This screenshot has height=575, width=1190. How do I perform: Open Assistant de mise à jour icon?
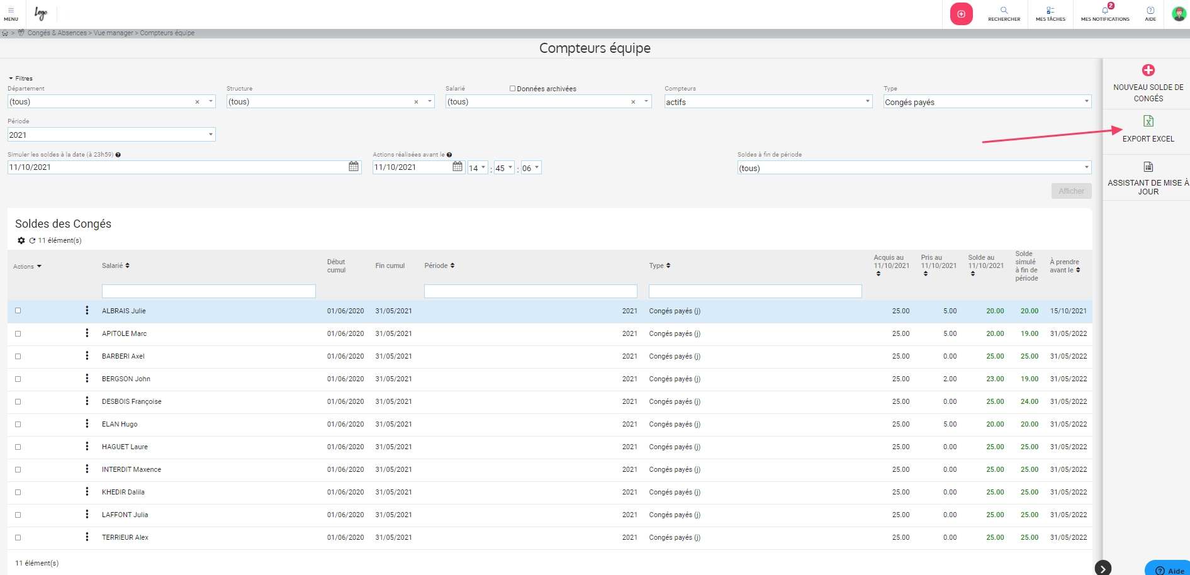(x=1148, y=167)
